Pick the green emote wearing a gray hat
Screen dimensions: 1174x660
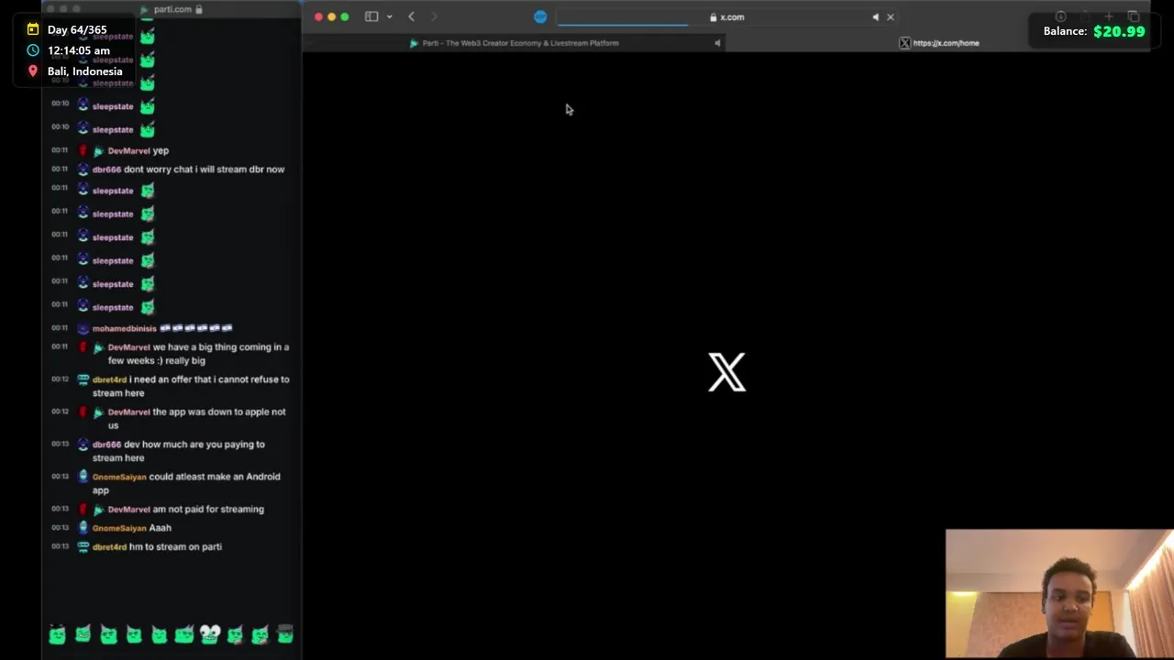[x=284, y=633]
